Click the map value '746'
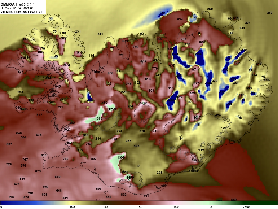Screen dimensions: 278x209 point(135,47)
